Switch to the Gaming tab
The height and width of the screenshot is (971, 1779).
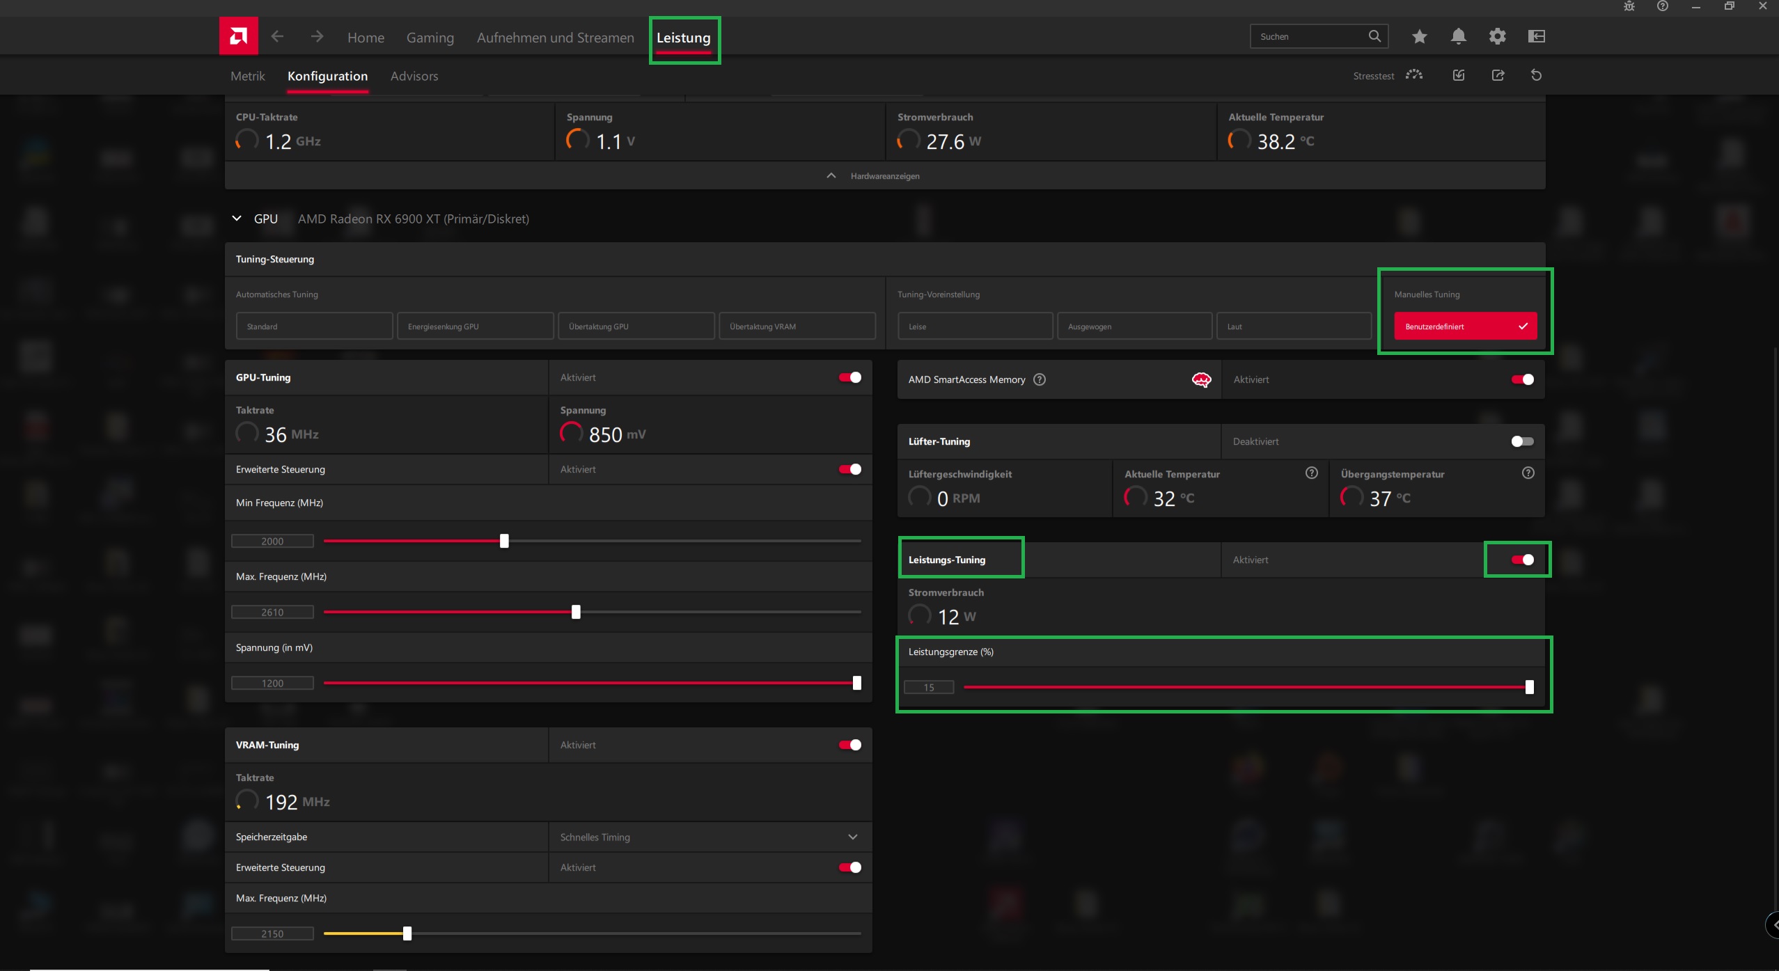click(x=430, y=38)
